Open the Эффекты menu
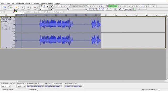 44,3
